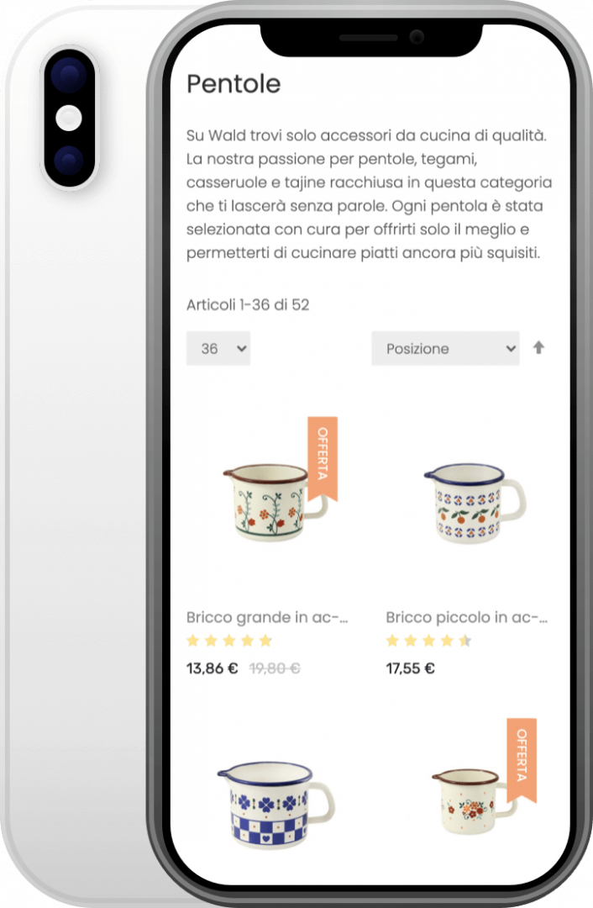Click the OFFERTA ribbon on the red floral mug
Image resolution: width=593 pixels, height=908 pixels.
pyautogui.click(x=522, y=760)
